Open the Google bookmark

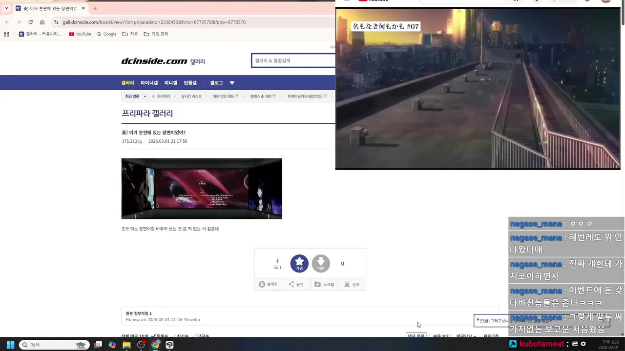coord(106,34)
